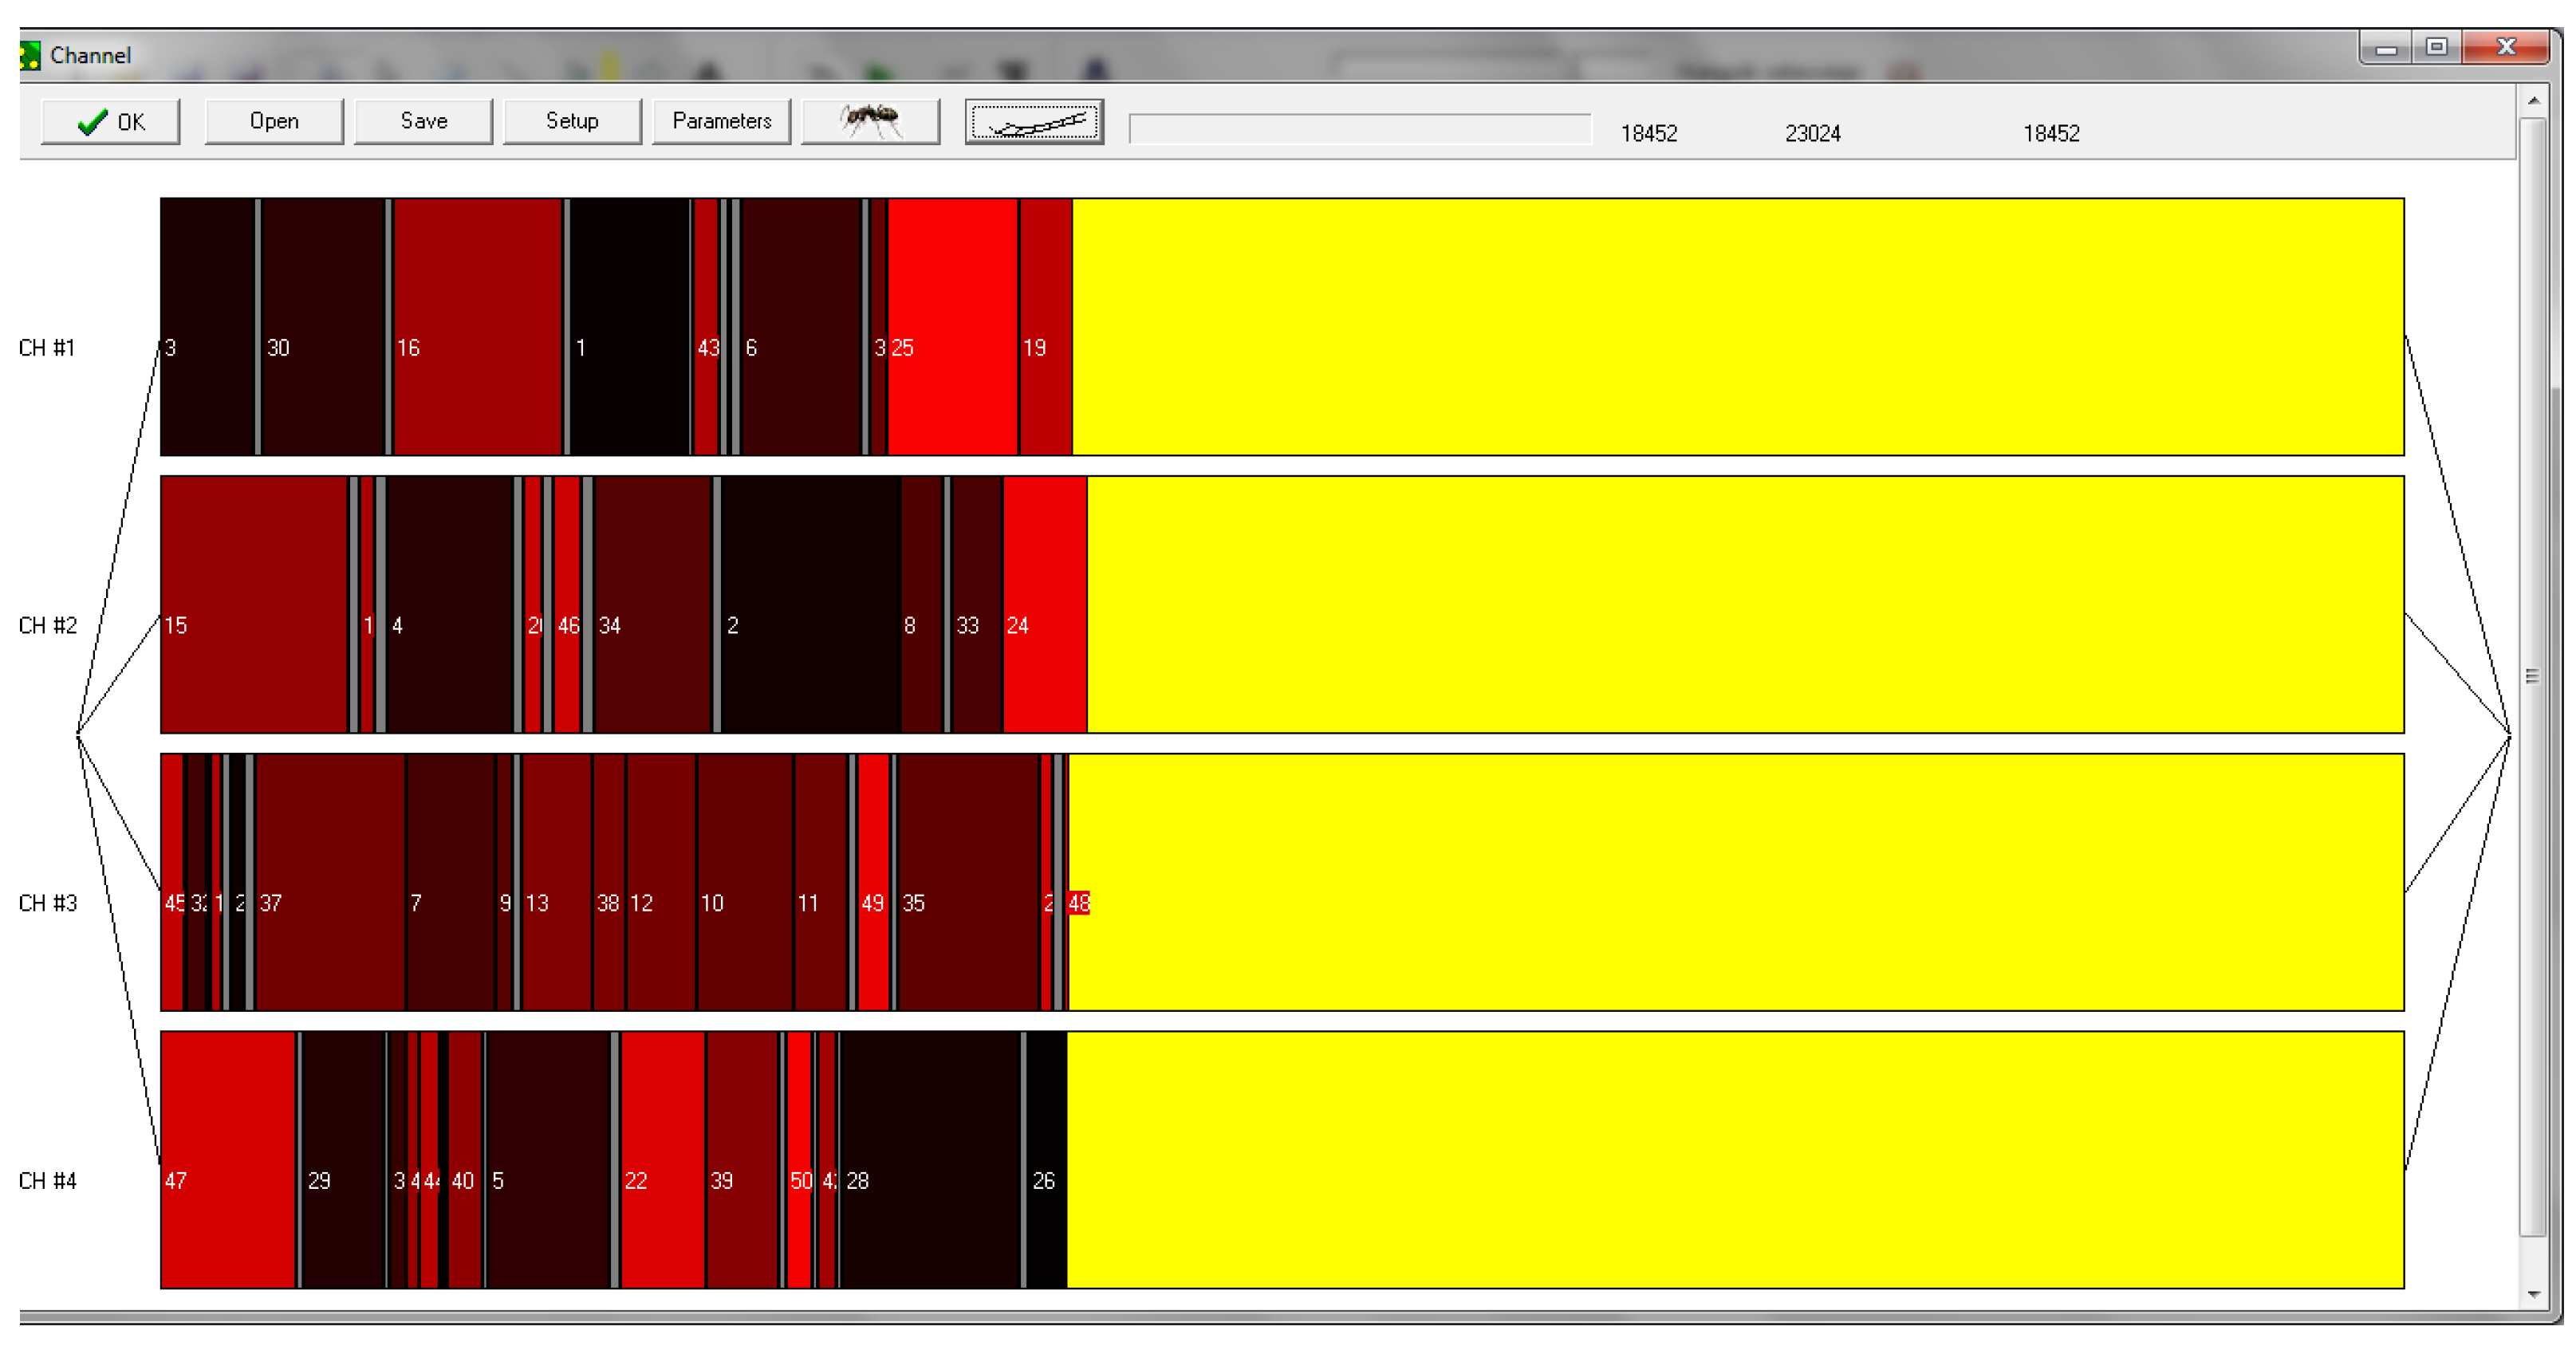Open the Parameters dialog

721,121
